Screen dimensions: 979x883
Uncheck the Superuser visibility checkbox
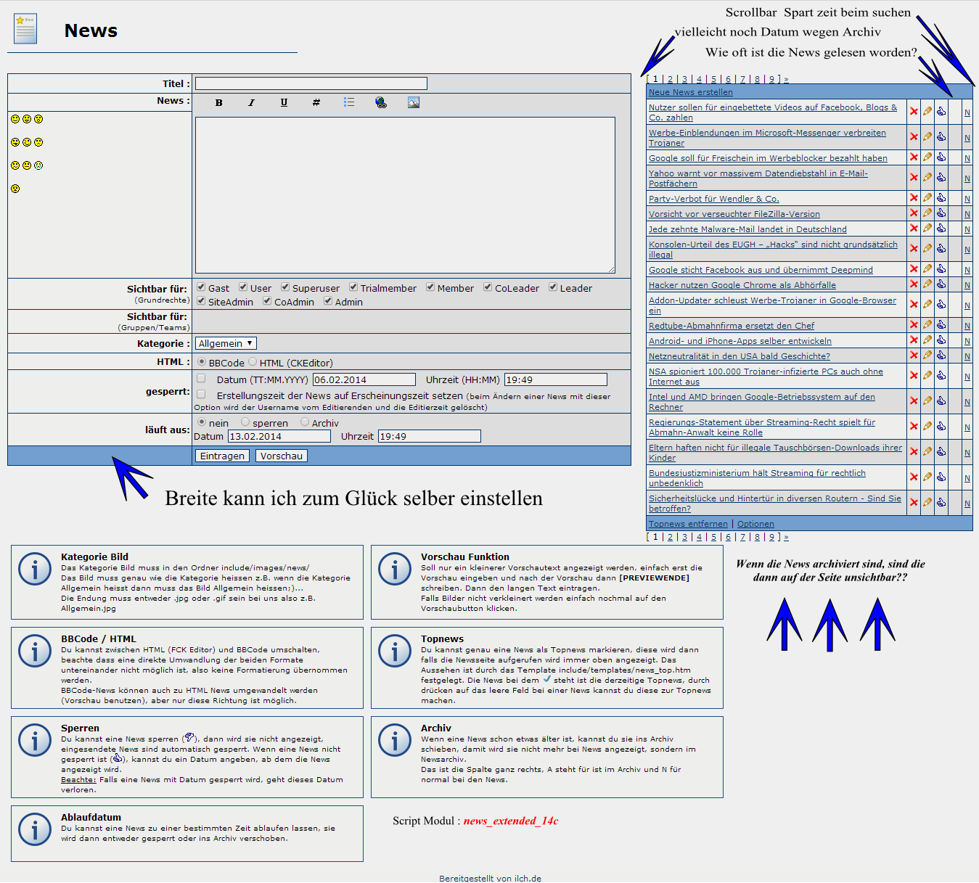[x=285, y=287]
